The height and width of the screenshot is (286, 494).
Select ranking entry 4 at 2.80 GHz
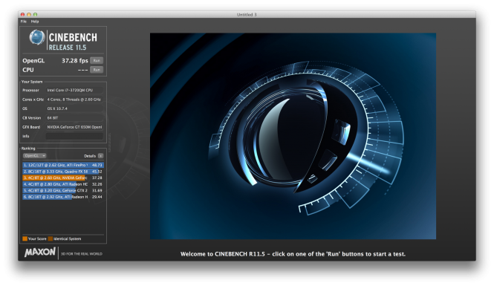[63, 184]
